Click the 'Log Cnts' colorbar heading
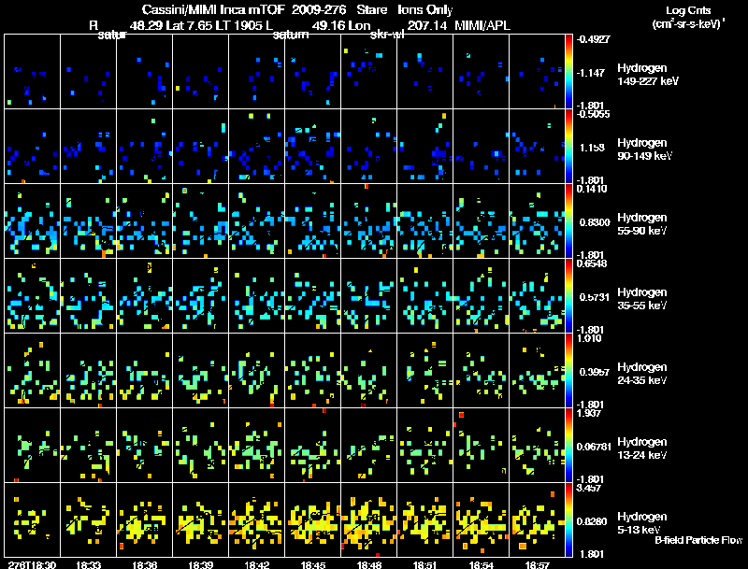This screenshot has height=569, width=748. point(688,10)
